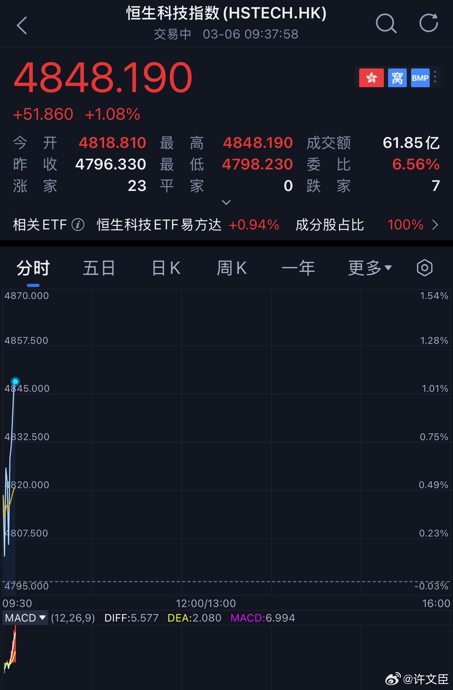Open constituent weight arrow next to 100%
The width and height of the screenshot is (453, 690).
point(435,225)
